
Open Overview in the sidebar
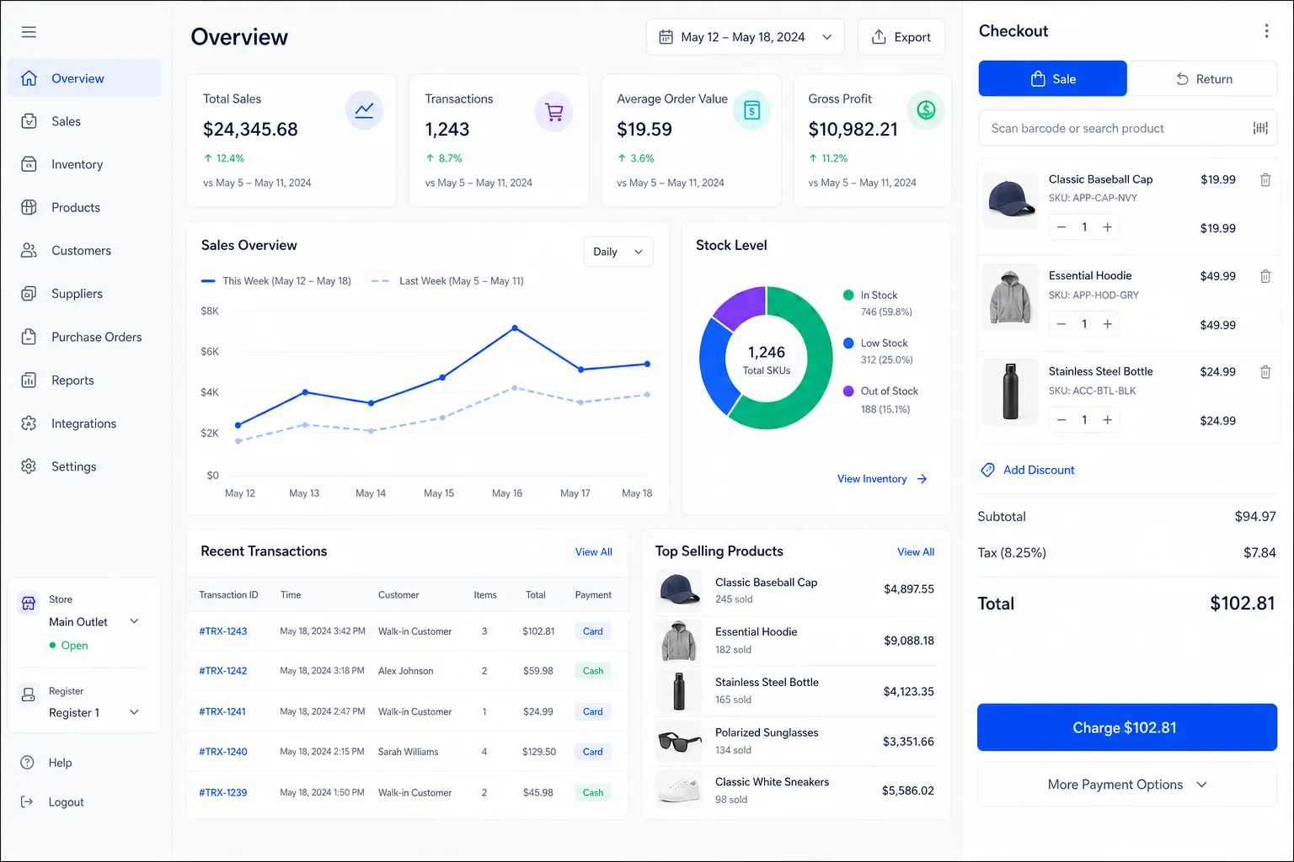point(84,78)
